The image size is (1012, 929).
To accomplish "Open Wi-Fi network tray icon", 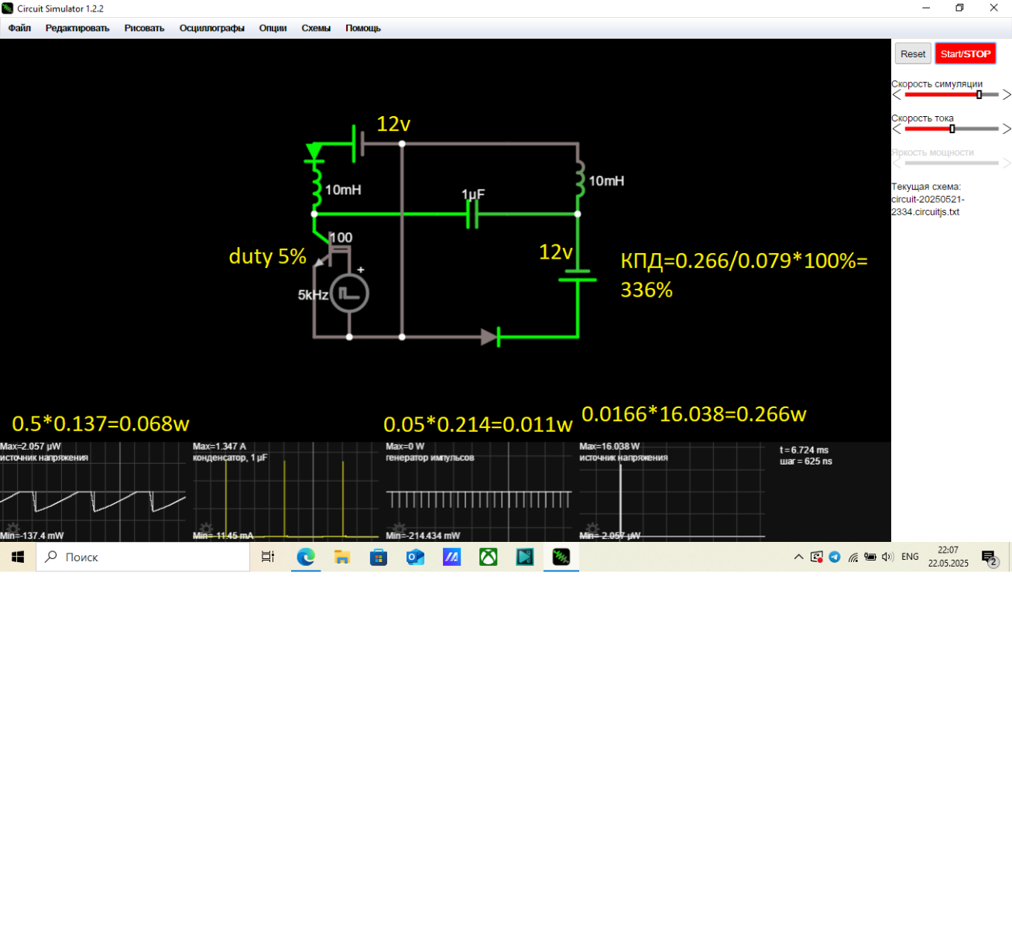I will (x=852, y=557).
